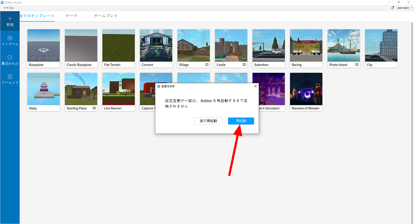The height and width of the screenshot is (224, 414).
Task: Open the Castle template tutorial book icon
Action: click(x=245, y=65)
